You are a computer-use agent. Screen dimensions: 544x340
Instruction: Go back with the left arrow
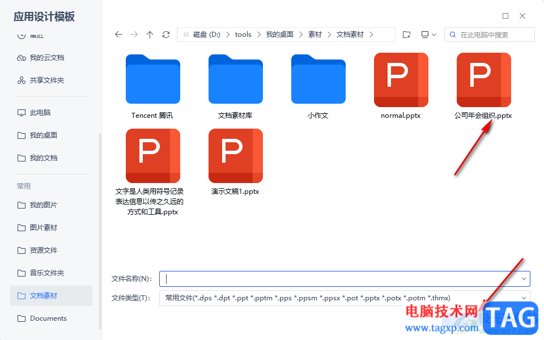118,35
